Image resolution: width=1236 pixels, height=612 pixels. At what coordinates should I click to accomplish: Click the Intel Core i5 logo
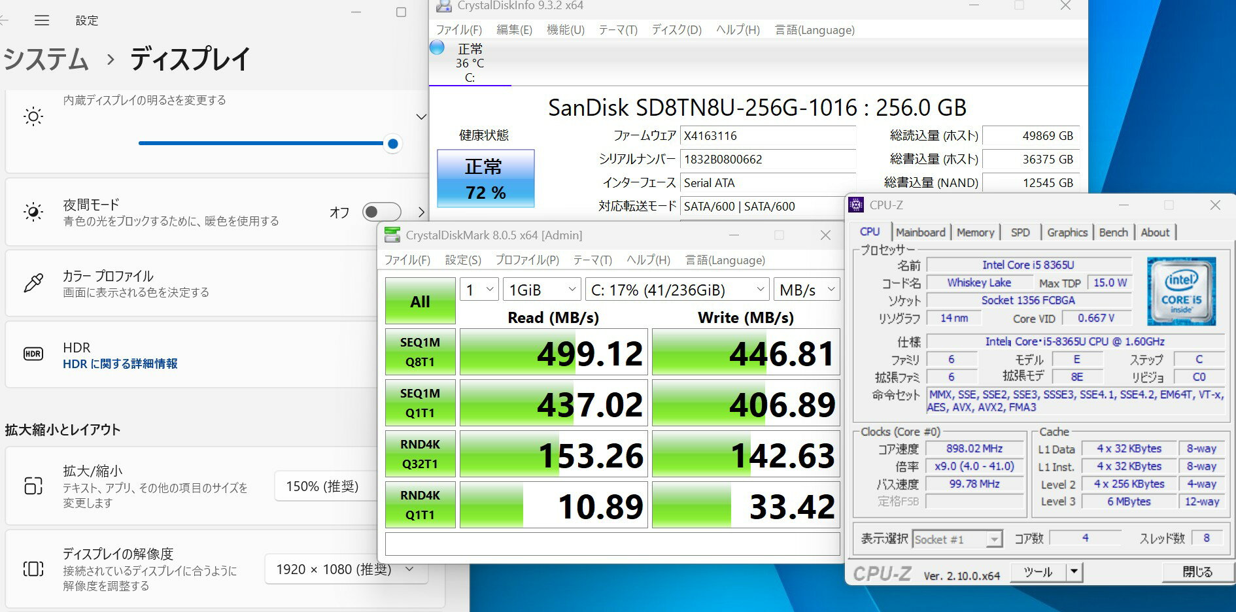click(x=1180, y=291)
